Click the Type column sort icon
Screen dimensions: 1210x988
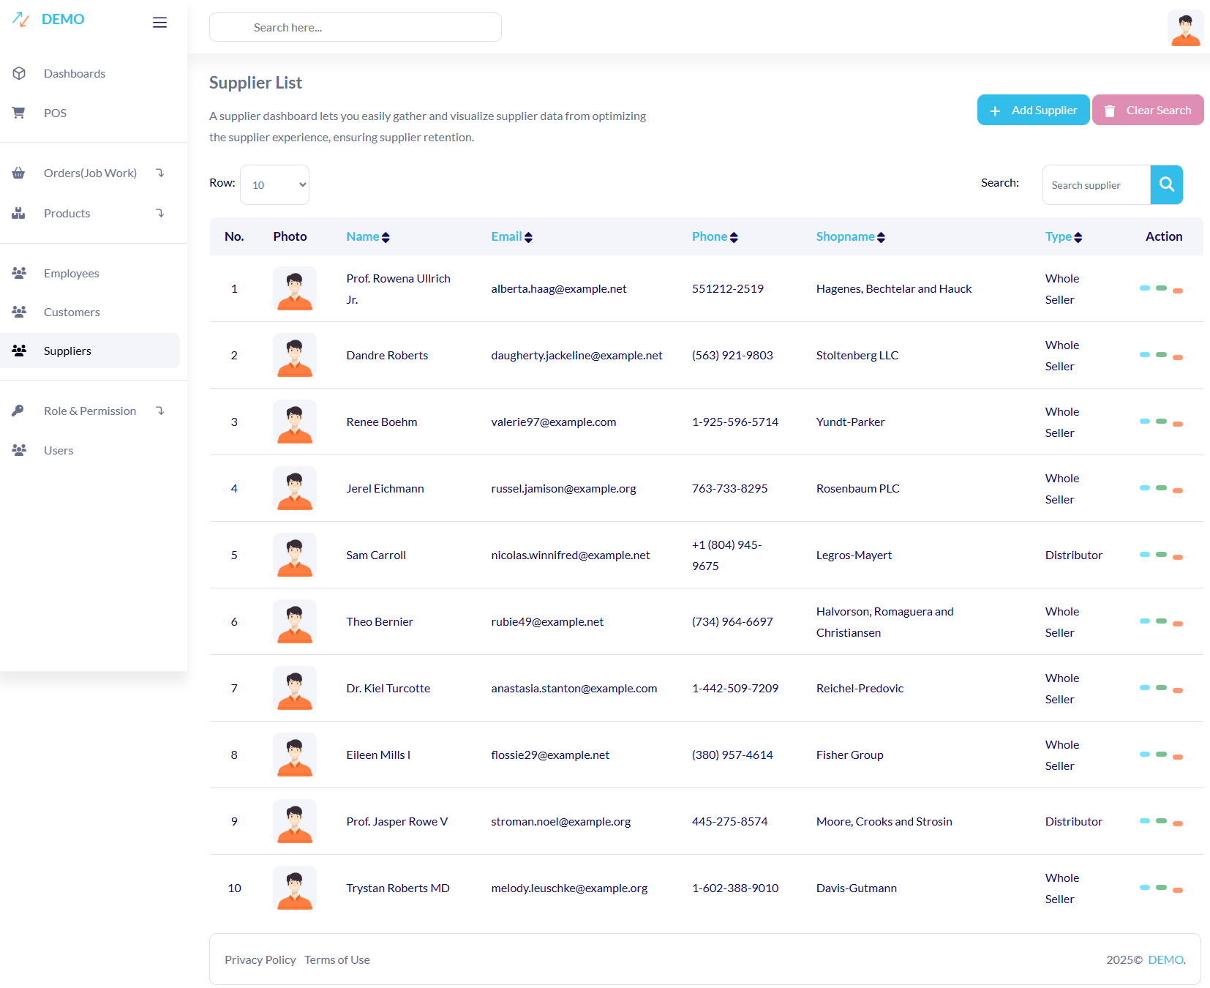(1078, 237)
